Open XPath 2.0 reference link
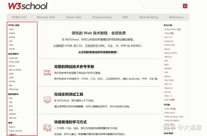The height and width of the screenshot is (136, 207). 168,88
